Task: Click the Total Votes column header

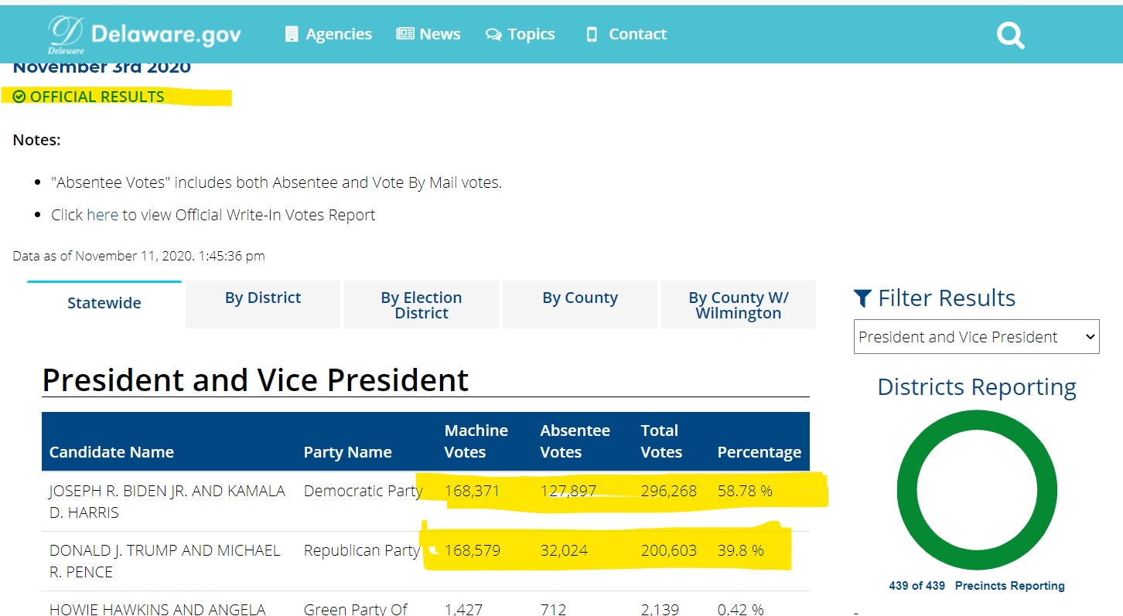Action: click(x=661, y=441)
